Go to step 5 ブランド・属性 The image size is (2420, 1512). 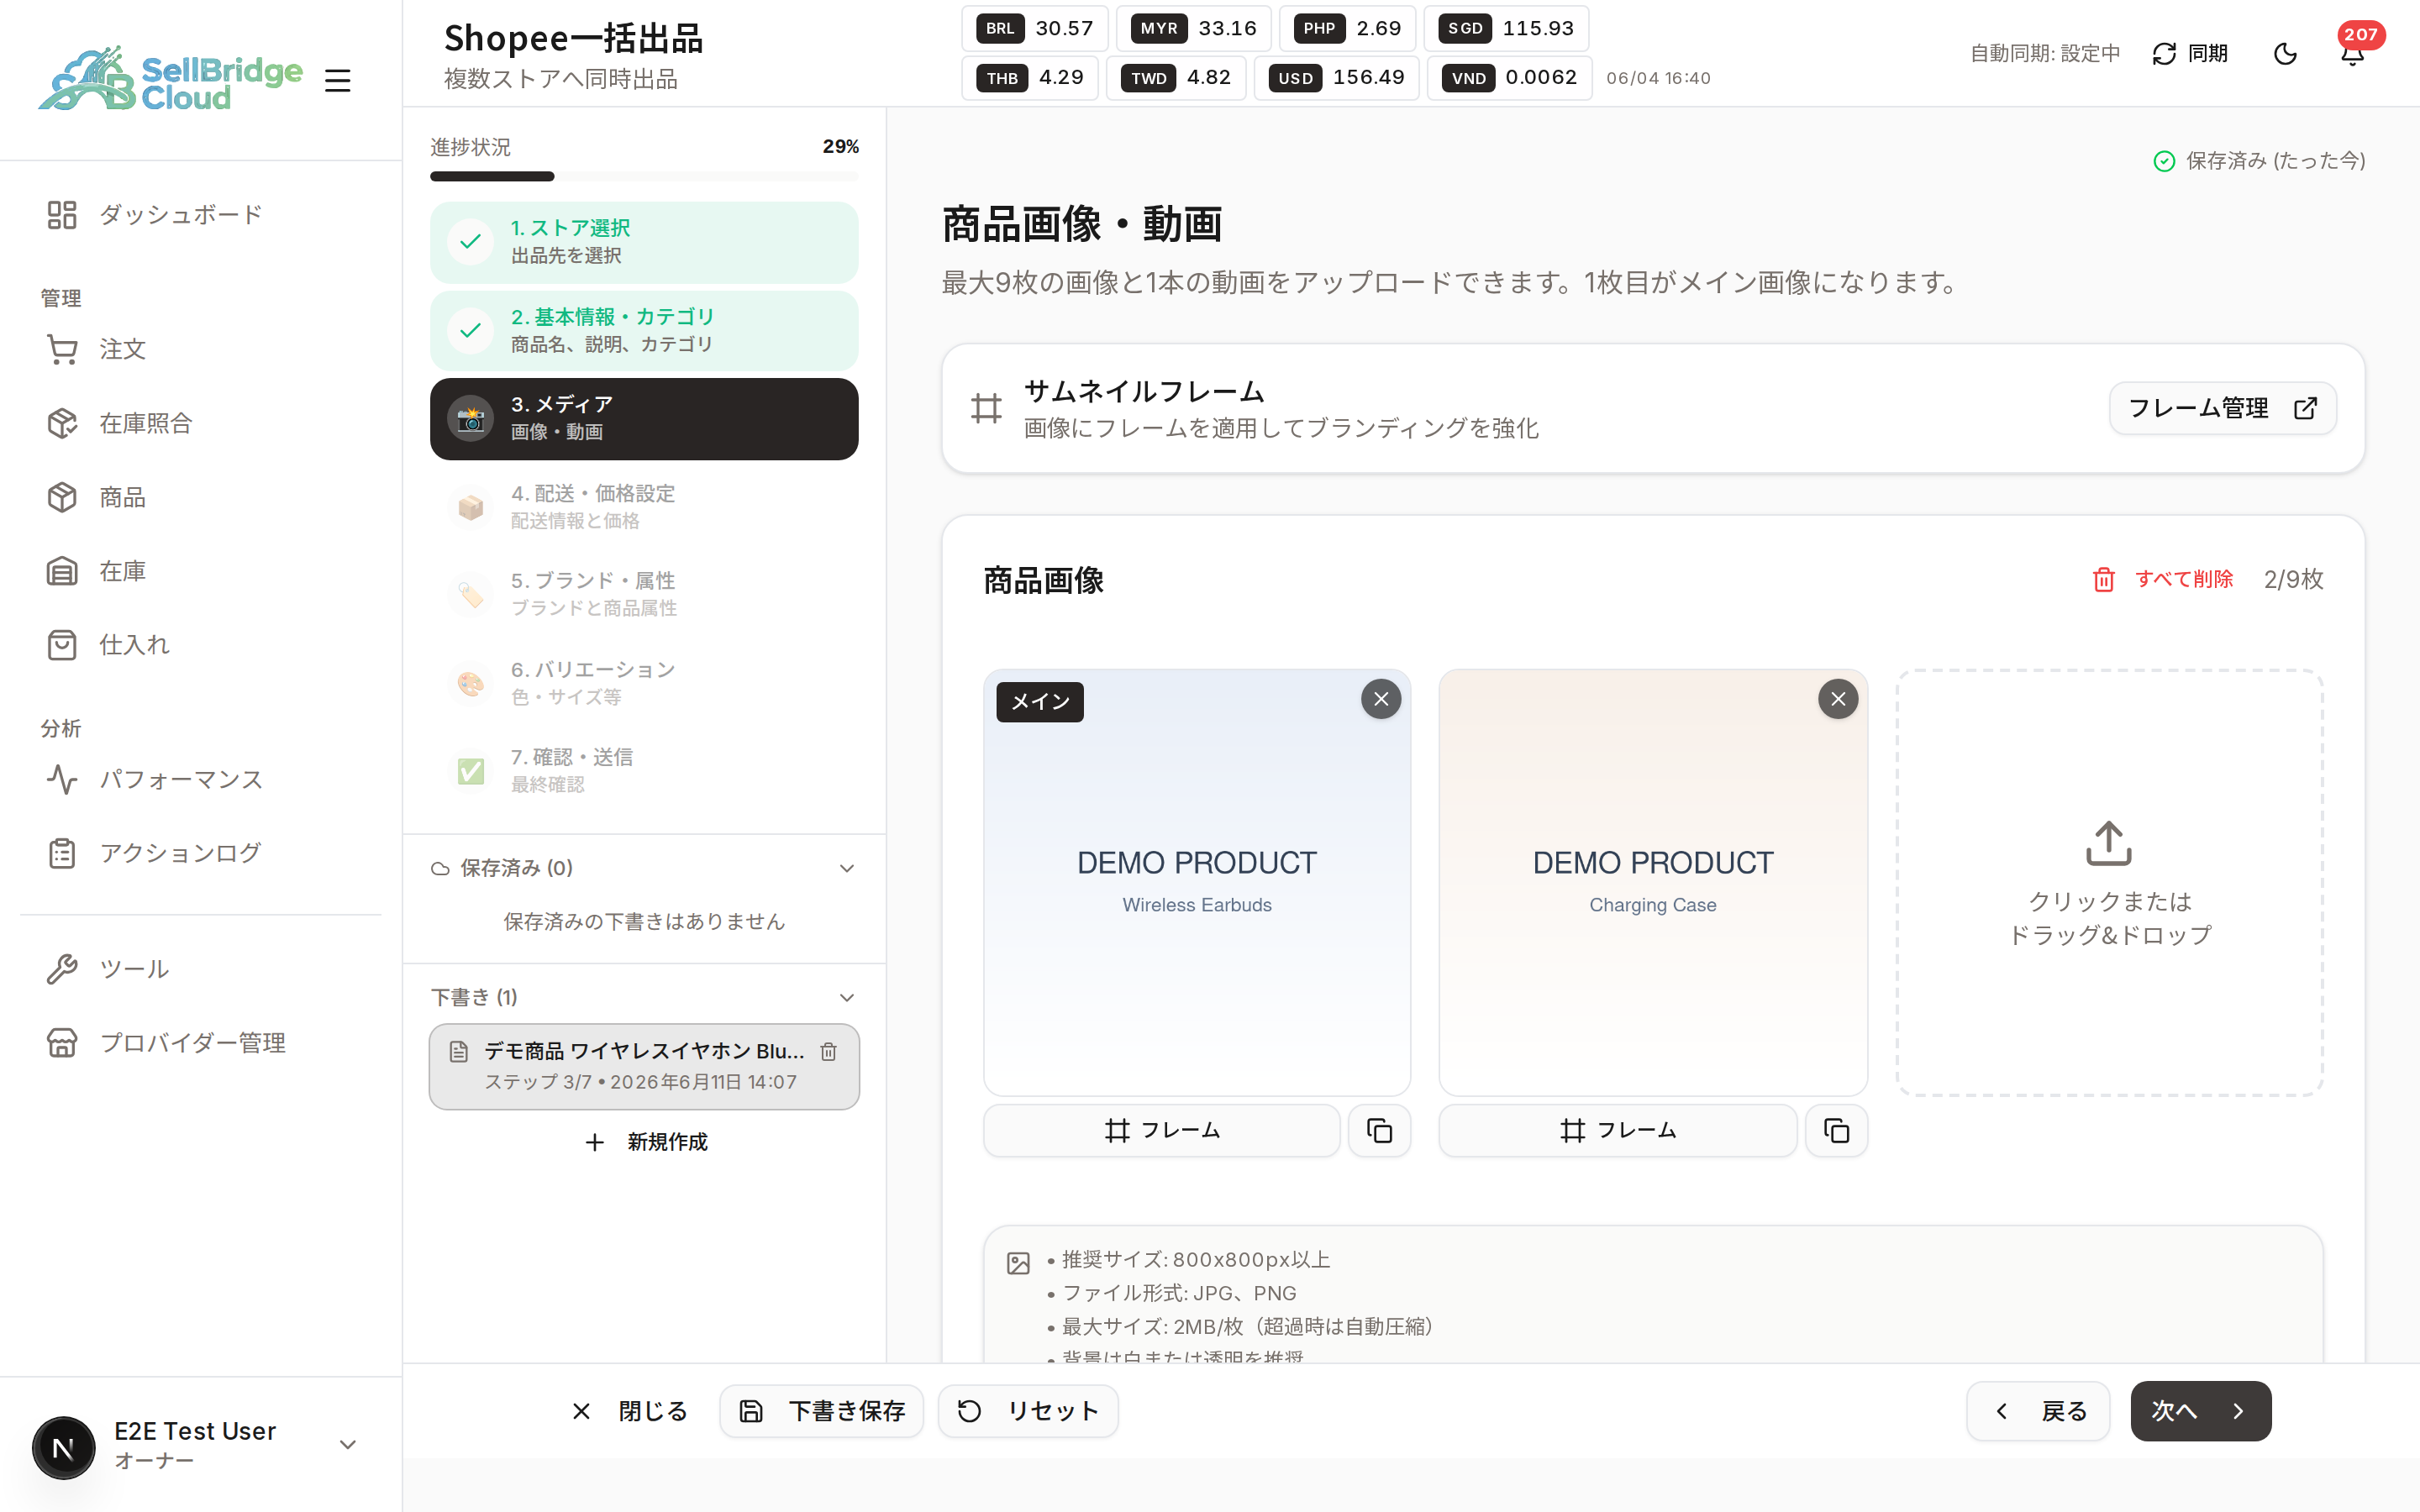point(644,595)
